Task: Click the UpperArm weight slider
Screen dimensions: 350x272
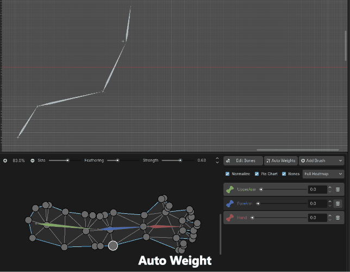Action: 283,189
